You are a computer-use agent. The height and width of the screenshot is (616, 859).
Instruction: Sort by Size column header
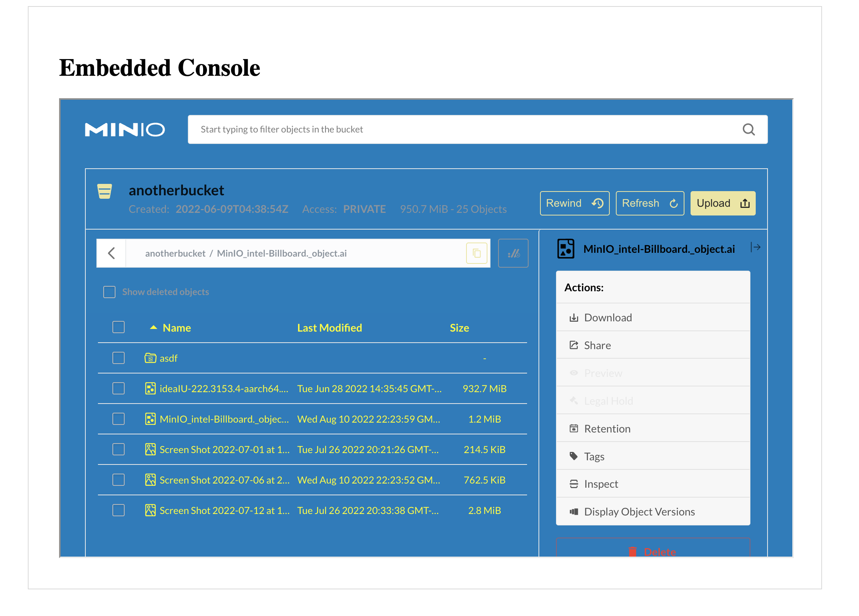pos(459,328)
